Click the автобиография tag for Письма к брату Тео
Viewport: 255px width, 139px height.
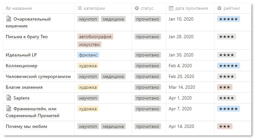coord(95,37)
